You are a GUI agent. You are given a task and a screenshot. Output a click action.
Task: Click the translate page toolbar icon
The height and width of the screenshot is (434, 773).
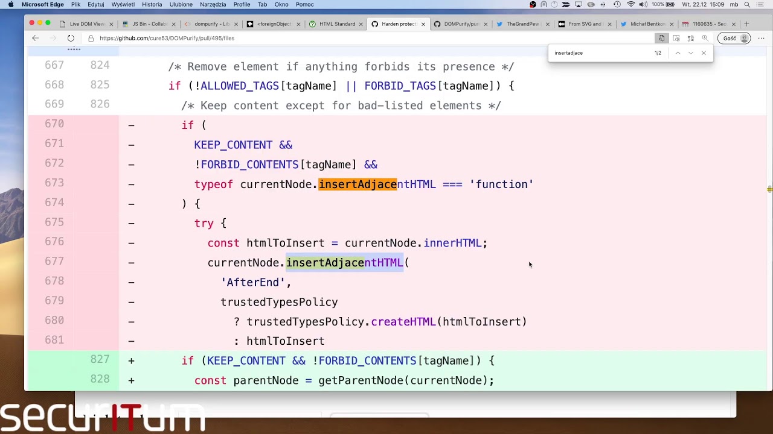tap(691, 38)
